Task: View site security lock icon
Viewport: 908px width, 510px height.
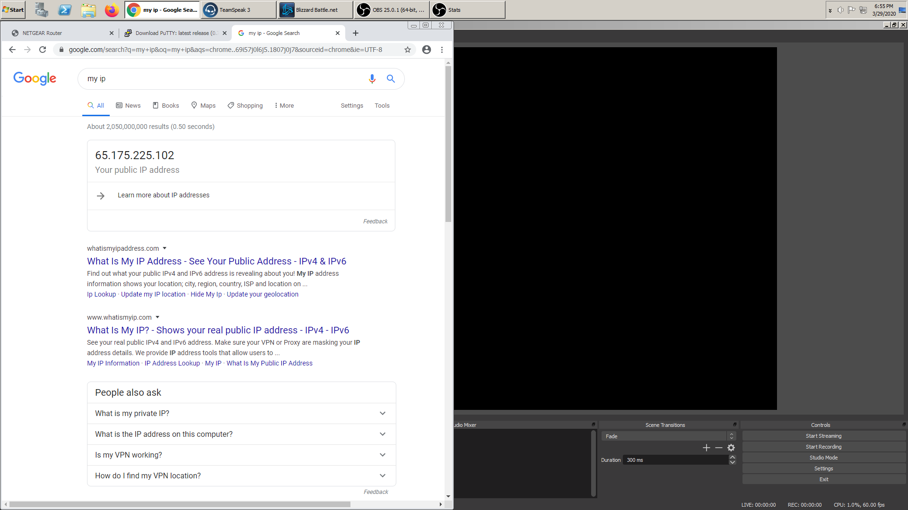Action: click(x=61, y=50)
